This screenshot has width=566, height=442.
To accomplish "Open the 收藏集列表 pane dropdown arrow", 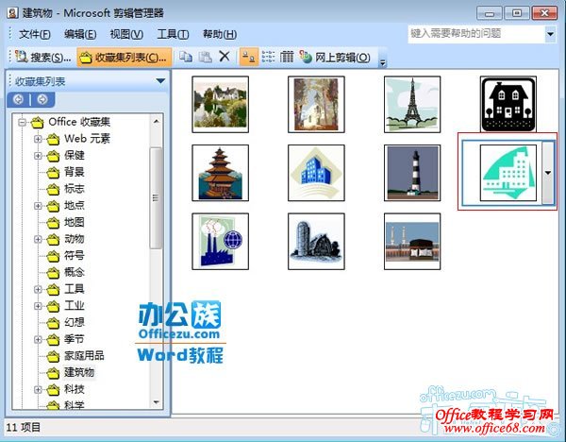I will coord(160,80).
